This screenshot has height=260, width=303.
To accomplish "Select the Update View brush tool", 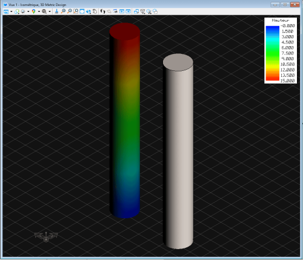I will click(56, 12).
